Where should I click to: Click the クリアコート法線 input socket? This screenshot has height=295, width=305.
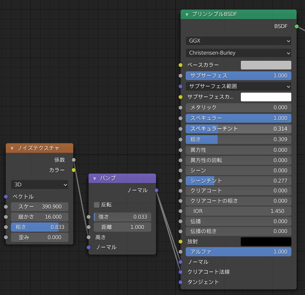(x=180, y=272)
